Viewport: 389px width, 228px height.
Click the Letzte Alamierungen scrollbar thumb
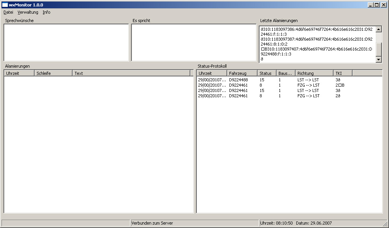pos(378,49)
